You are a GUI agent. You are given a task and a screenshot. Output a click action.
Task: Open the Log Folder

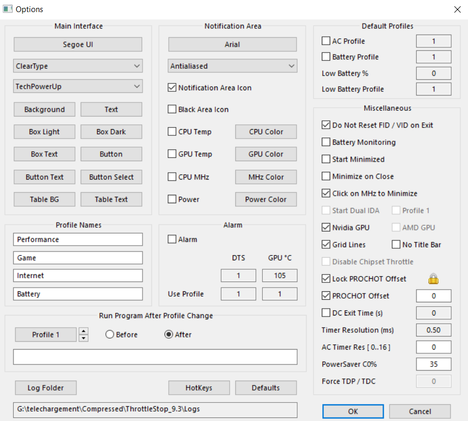point(46,388)
